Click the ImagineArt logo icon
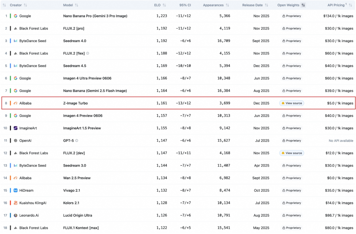Image resolution: width=356 pixels, height=234 pixels. tap(16, 128)
